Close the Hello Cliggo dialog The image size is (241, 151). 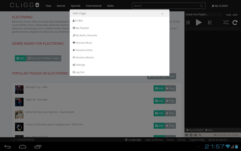pyautogui.click(x=162, y=14)
